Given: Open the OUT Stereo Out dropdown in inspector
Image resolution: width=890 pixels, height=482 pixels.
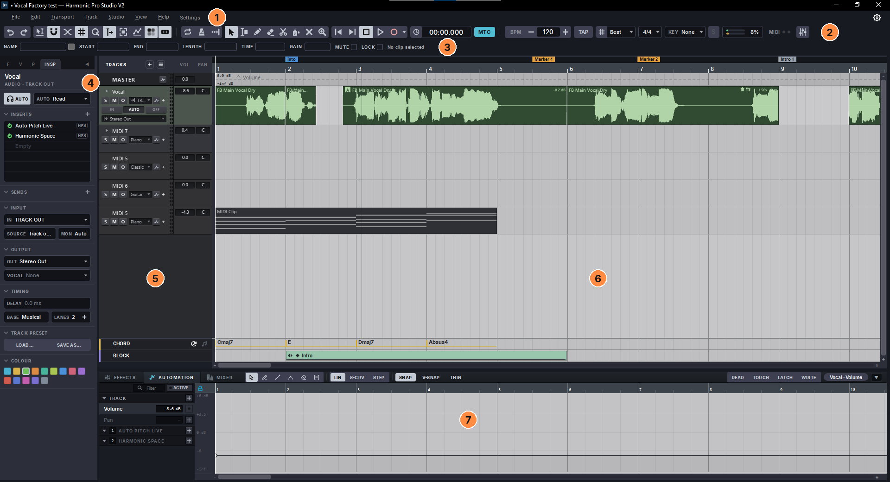Looking at the screenshot, I should coord(47,261).
